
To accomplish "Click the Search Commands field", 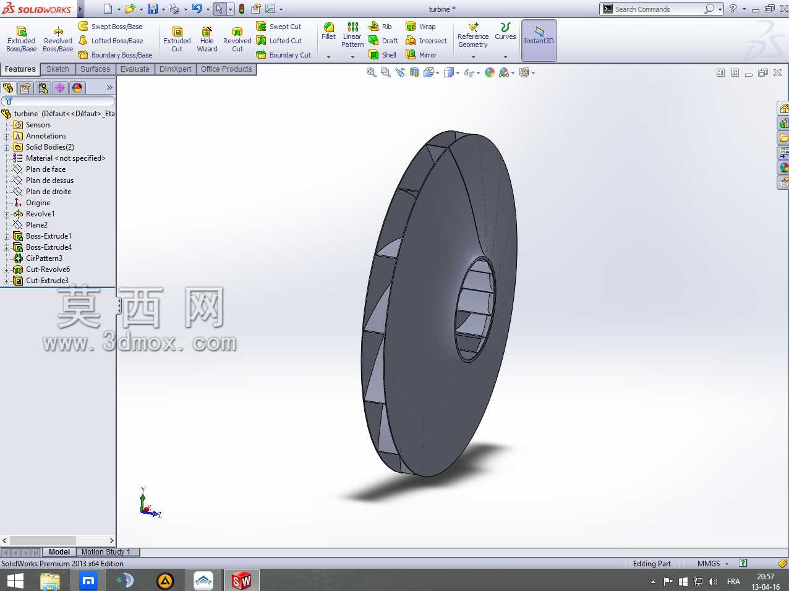I will [x=658, y=9].
